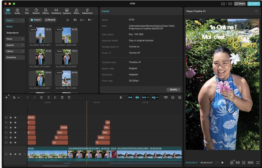Split the clip at the playhead

(x=41, y=98)
